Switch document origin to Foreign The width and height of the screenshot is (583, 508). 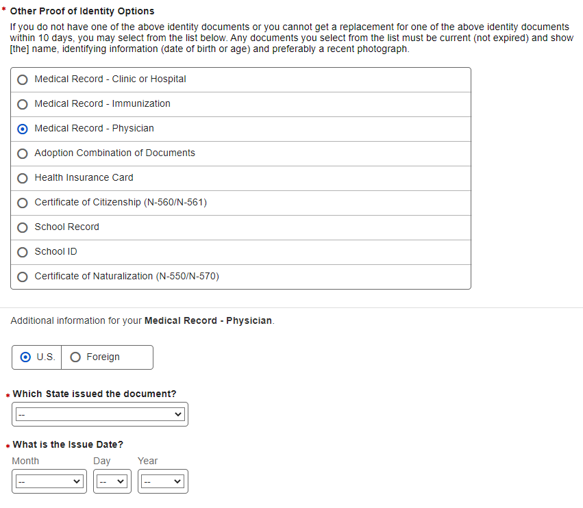tap(75, 357)
